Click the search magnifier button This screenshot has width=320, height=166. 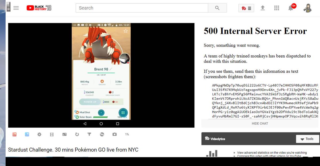pos(217,8)
